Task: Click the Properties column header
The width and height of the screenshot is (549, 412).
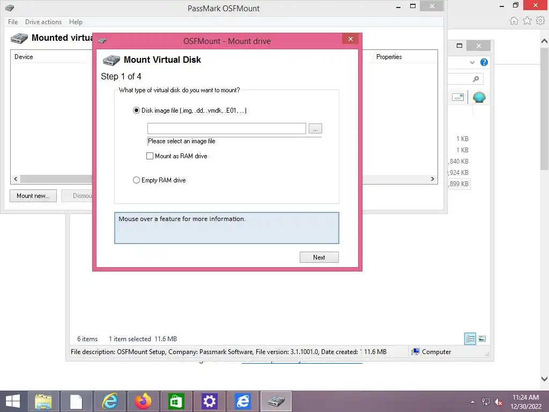Action: [x=389, y=57]
